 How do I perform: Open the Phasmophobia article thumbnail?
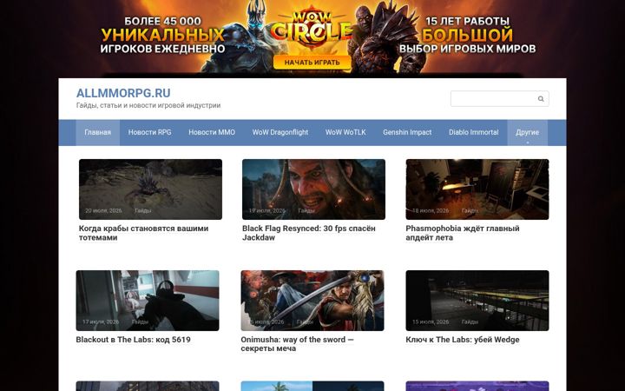click(x=477, y=189)
